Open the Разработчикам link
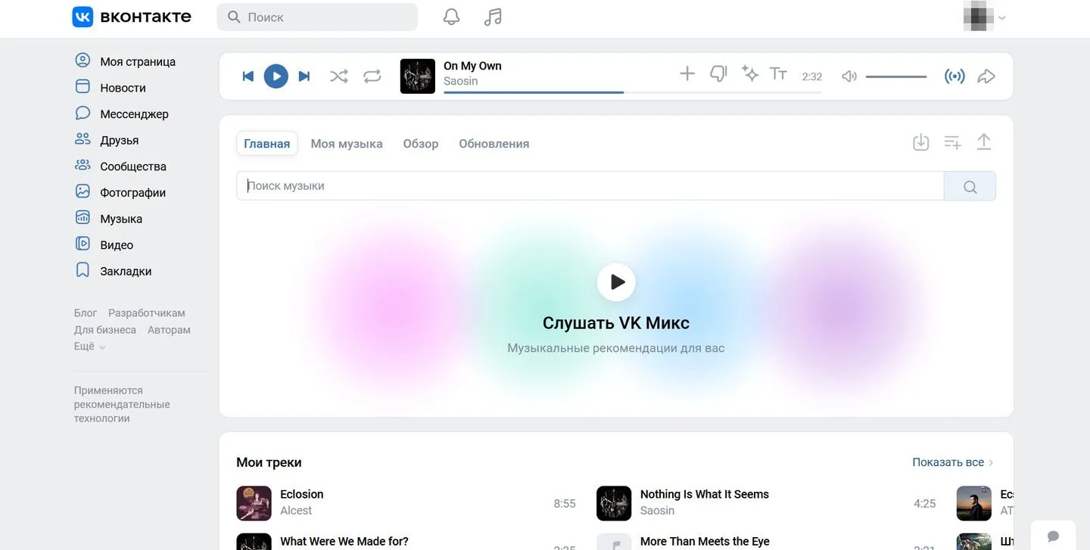The width and height of the screenshot is (1090, 550). point(147,313)
